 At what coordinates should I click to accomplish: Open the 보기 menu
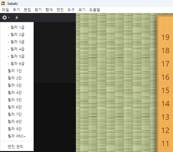click(x=82, y=10)
